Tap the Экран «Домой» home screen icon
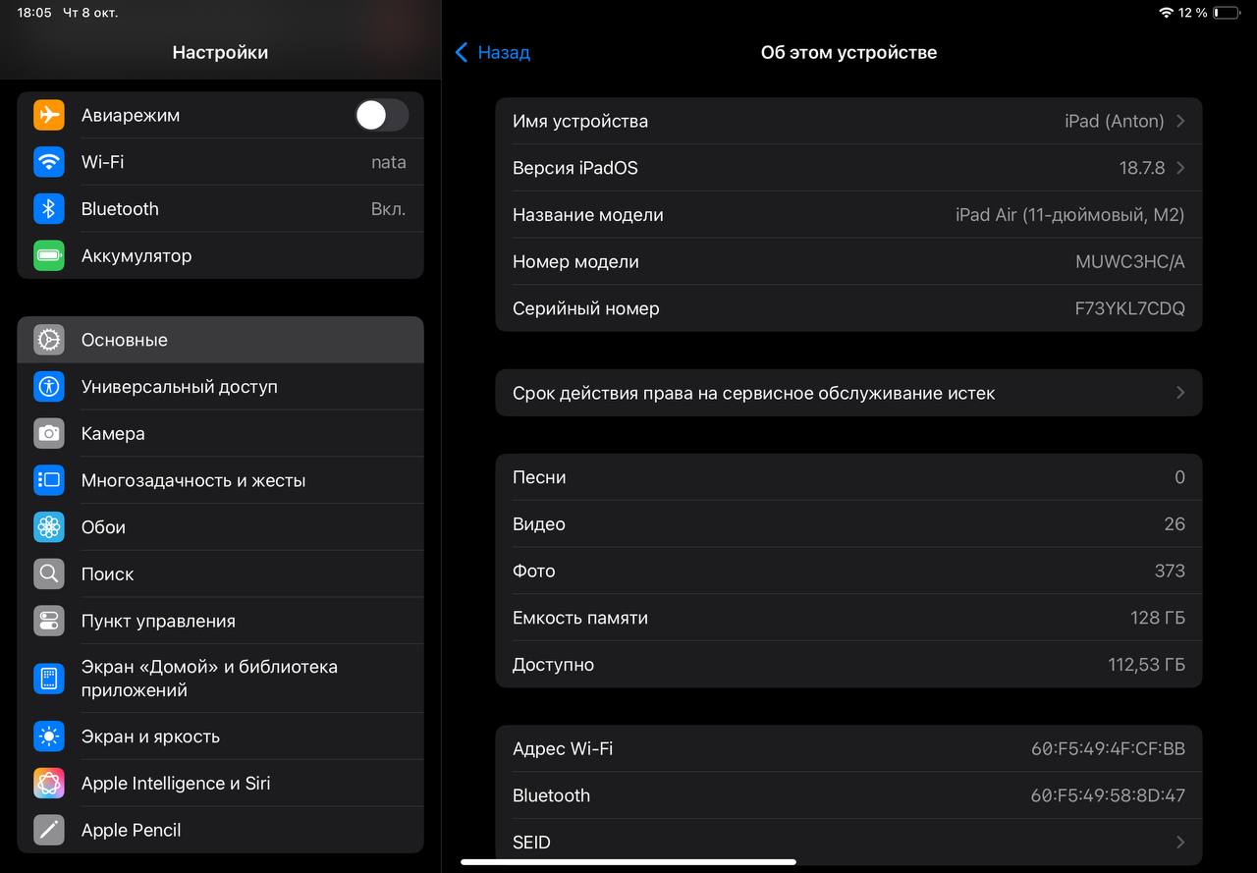1257x873 pixels. click(x=49, y=679)
